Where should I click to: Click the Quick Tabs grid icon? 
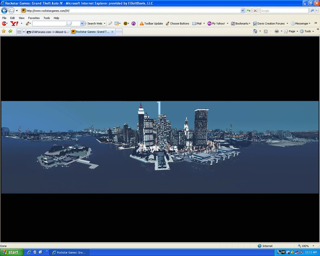point(19,32)
